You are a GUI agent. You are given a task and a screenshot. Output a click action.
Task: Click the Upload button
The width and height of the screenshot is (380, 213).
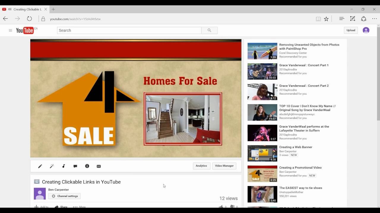pos(351,30)
